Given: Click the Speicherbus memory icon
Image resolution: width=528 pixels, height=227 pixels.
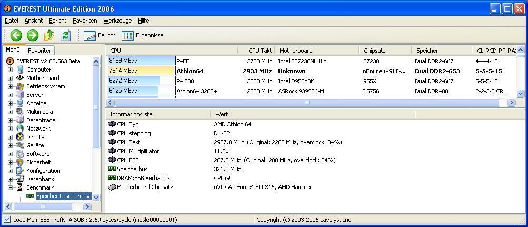Looking at the screenshot, I should (112, 169).
